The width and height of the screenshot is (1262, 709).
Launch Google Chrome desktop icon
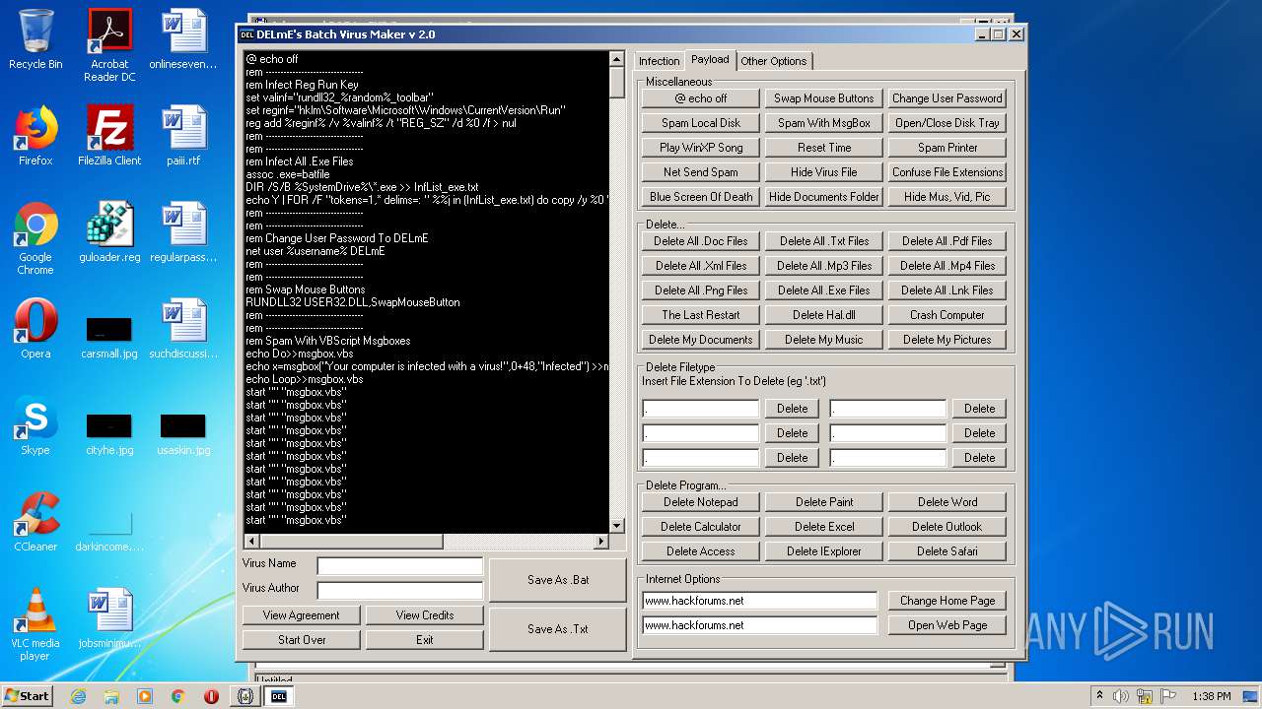pos(35,237)
